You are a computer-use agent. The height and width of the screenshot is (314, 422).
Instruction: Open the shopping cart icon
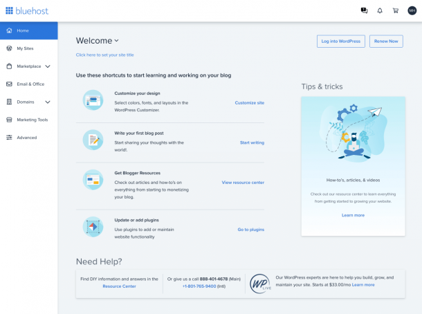click(396, 10)
